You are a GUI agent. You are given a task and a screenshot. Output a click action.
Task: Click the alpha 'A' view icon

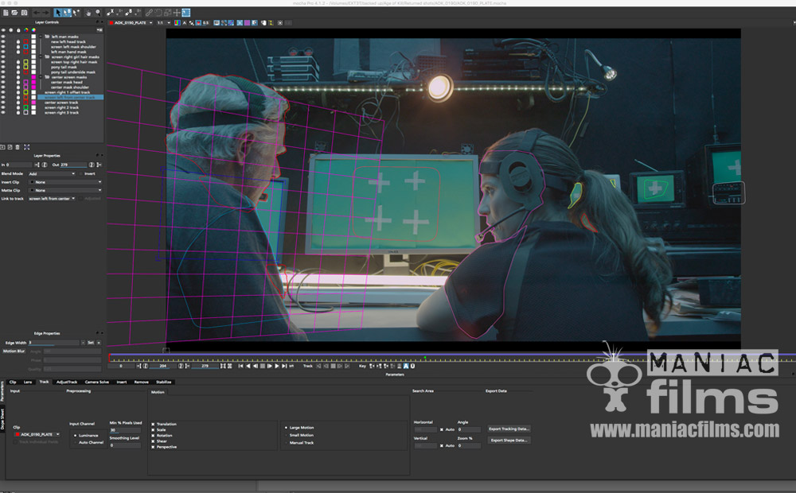[184, 23]
